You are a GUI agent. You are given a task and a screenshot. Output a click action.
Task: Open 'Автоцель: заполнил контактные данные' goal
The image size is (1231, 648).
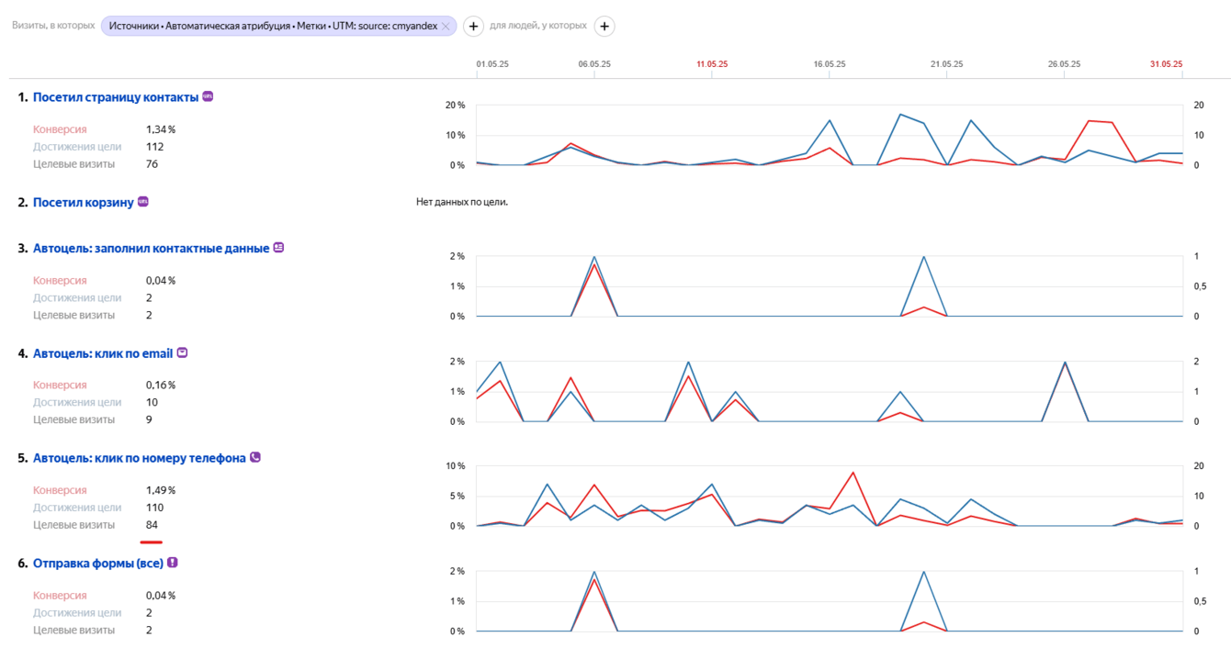click(151, 249)
